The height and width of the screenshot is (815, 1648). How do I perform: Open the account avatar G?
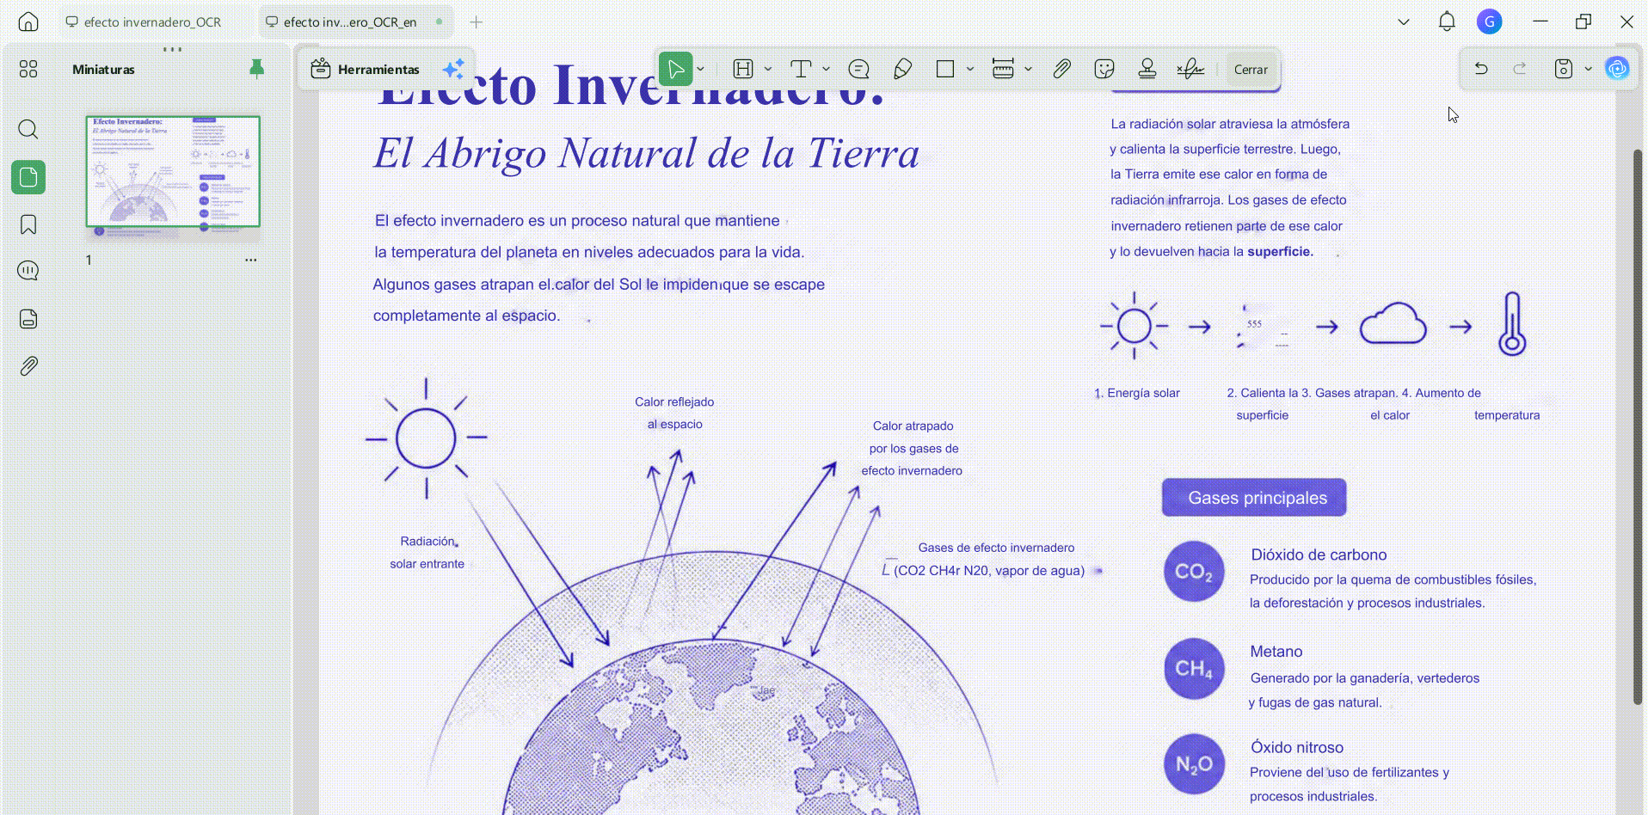click(1490, 21)
